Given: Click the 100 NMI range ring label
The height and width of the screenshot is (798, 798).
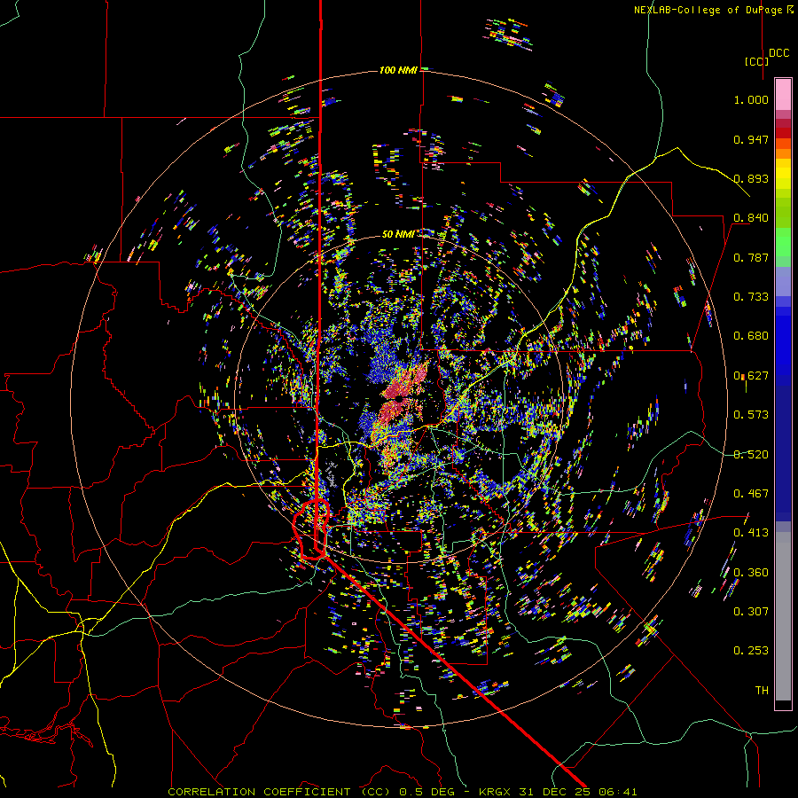Looking at the screenshot, I should (x=398, y=70).
